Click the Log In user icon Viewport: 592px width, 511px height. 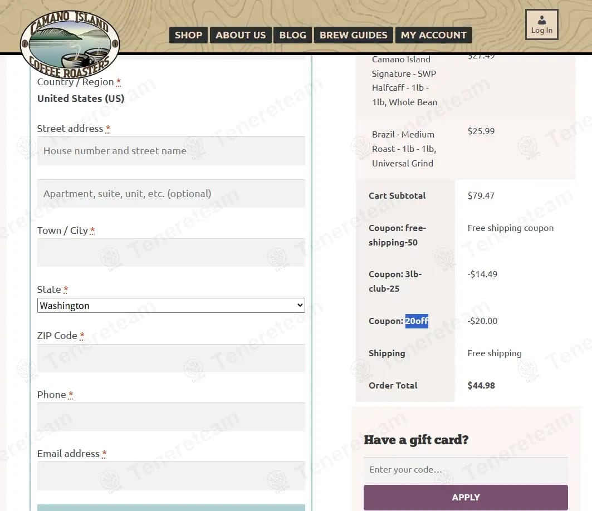coord(541,24)
